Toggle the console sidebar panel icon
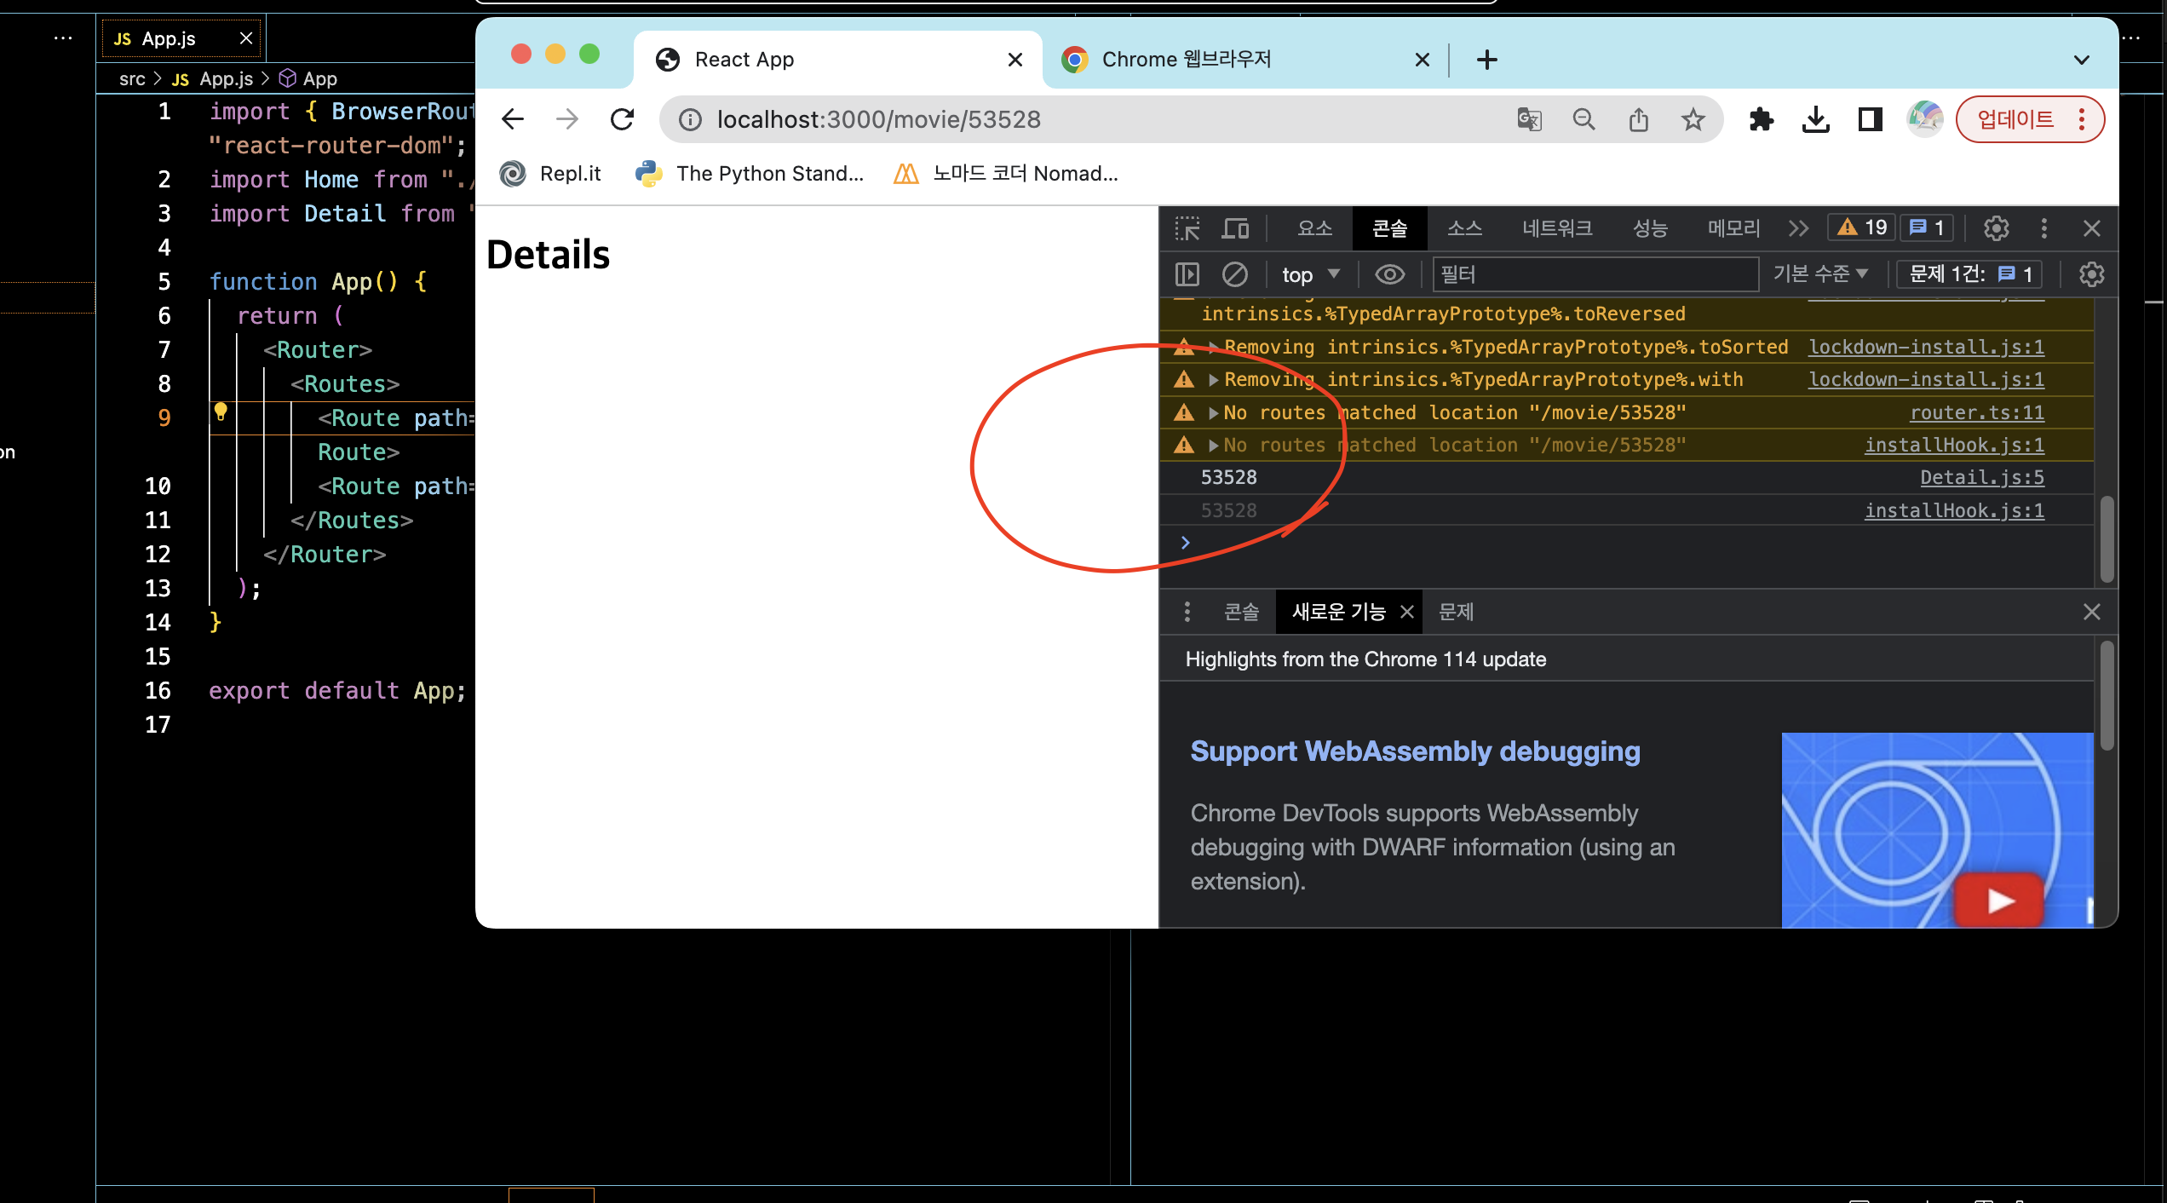The image size is (2167, 1203). (x=1187, y=274)
